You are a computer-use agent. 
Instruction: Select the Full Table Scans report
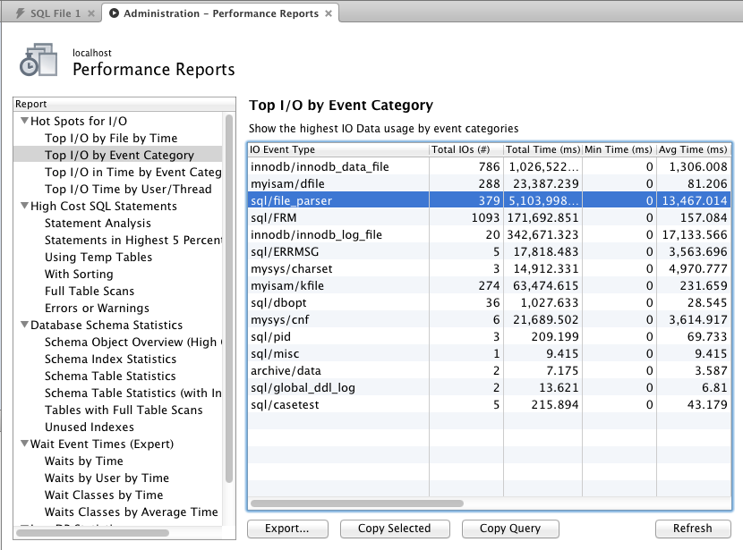tap(90, 292)
